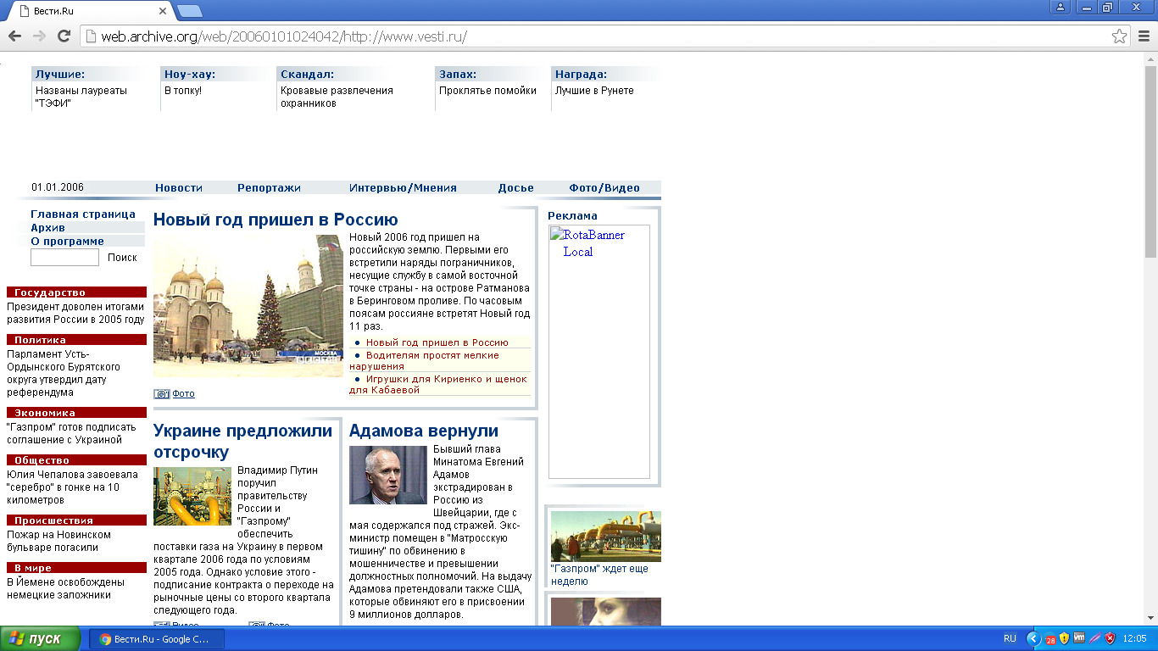The width and height of the screenshot is (1158, 651).
Task: Click the Adamov portrait thumbnail
Action: (x=388, y=475)
